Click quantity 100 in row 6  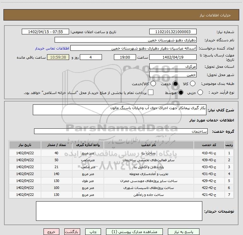[56, 188]
